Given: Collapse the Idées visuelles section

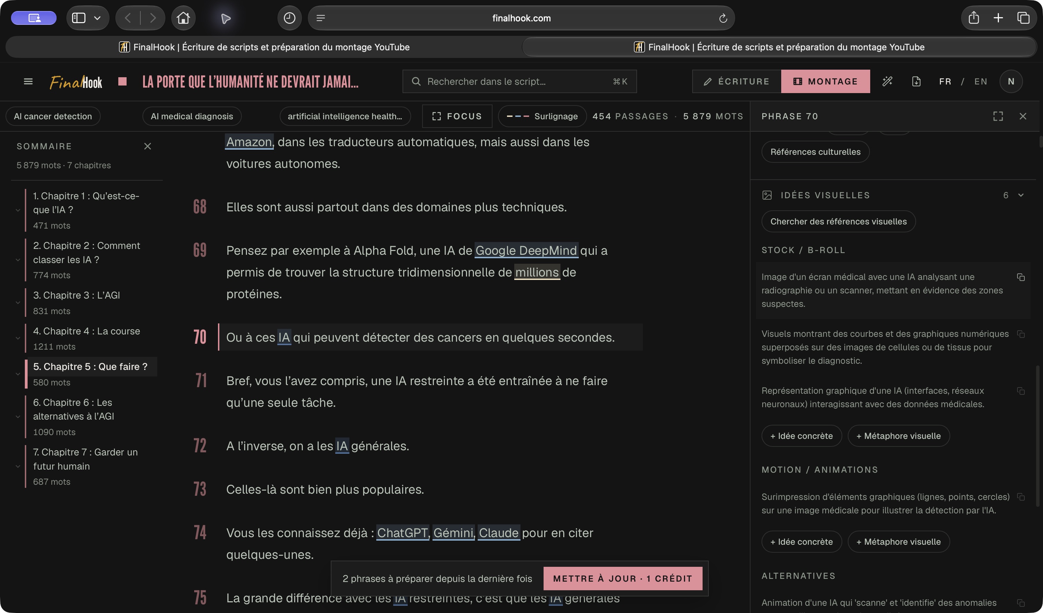Looking at the screenshot, I should tap(1021, 195).
